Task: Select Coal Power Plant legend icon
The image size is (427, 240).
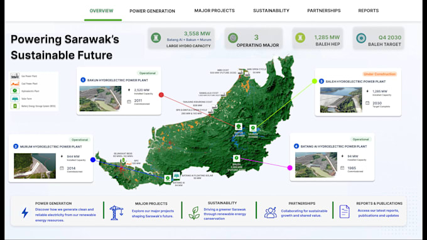Action: 15,84
